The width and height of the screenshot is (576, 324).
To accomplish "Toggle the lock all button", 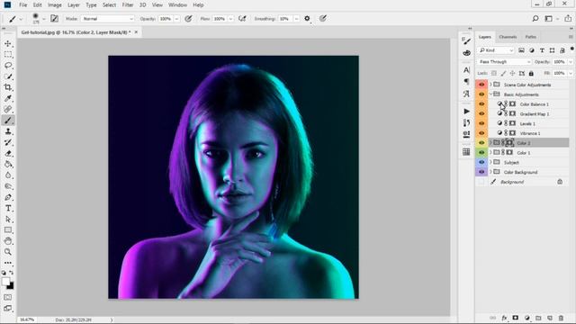I will pos(531,74).
